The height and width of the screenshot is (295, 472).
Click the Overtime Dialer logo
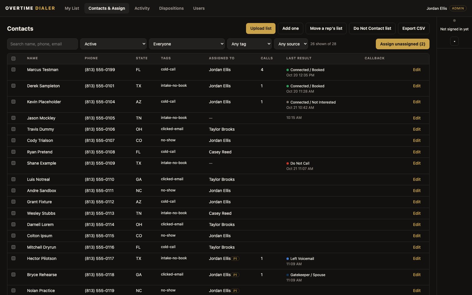coord(30,8)
